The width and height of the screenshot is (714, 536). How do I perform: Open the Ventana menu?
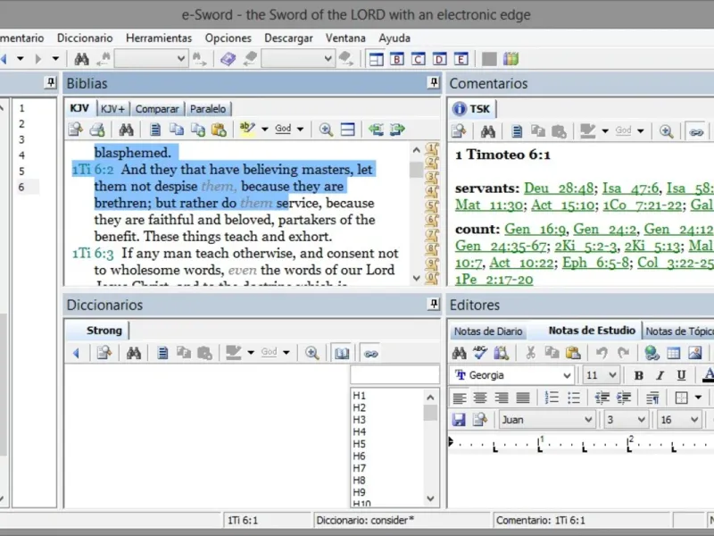tap(345, 38)
